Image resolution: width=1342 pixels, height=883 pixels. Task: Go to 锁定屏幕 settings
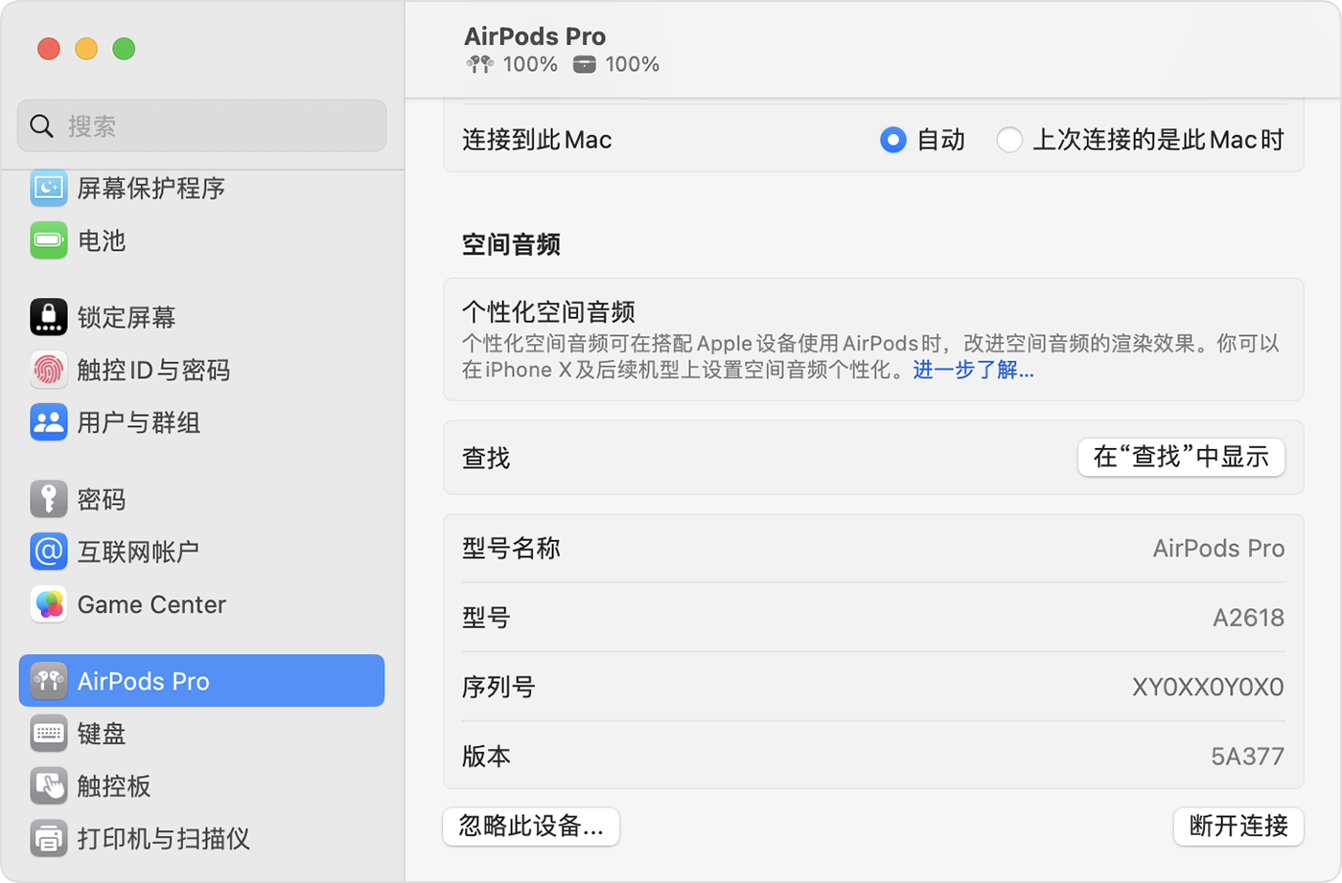tap(201, 317)
